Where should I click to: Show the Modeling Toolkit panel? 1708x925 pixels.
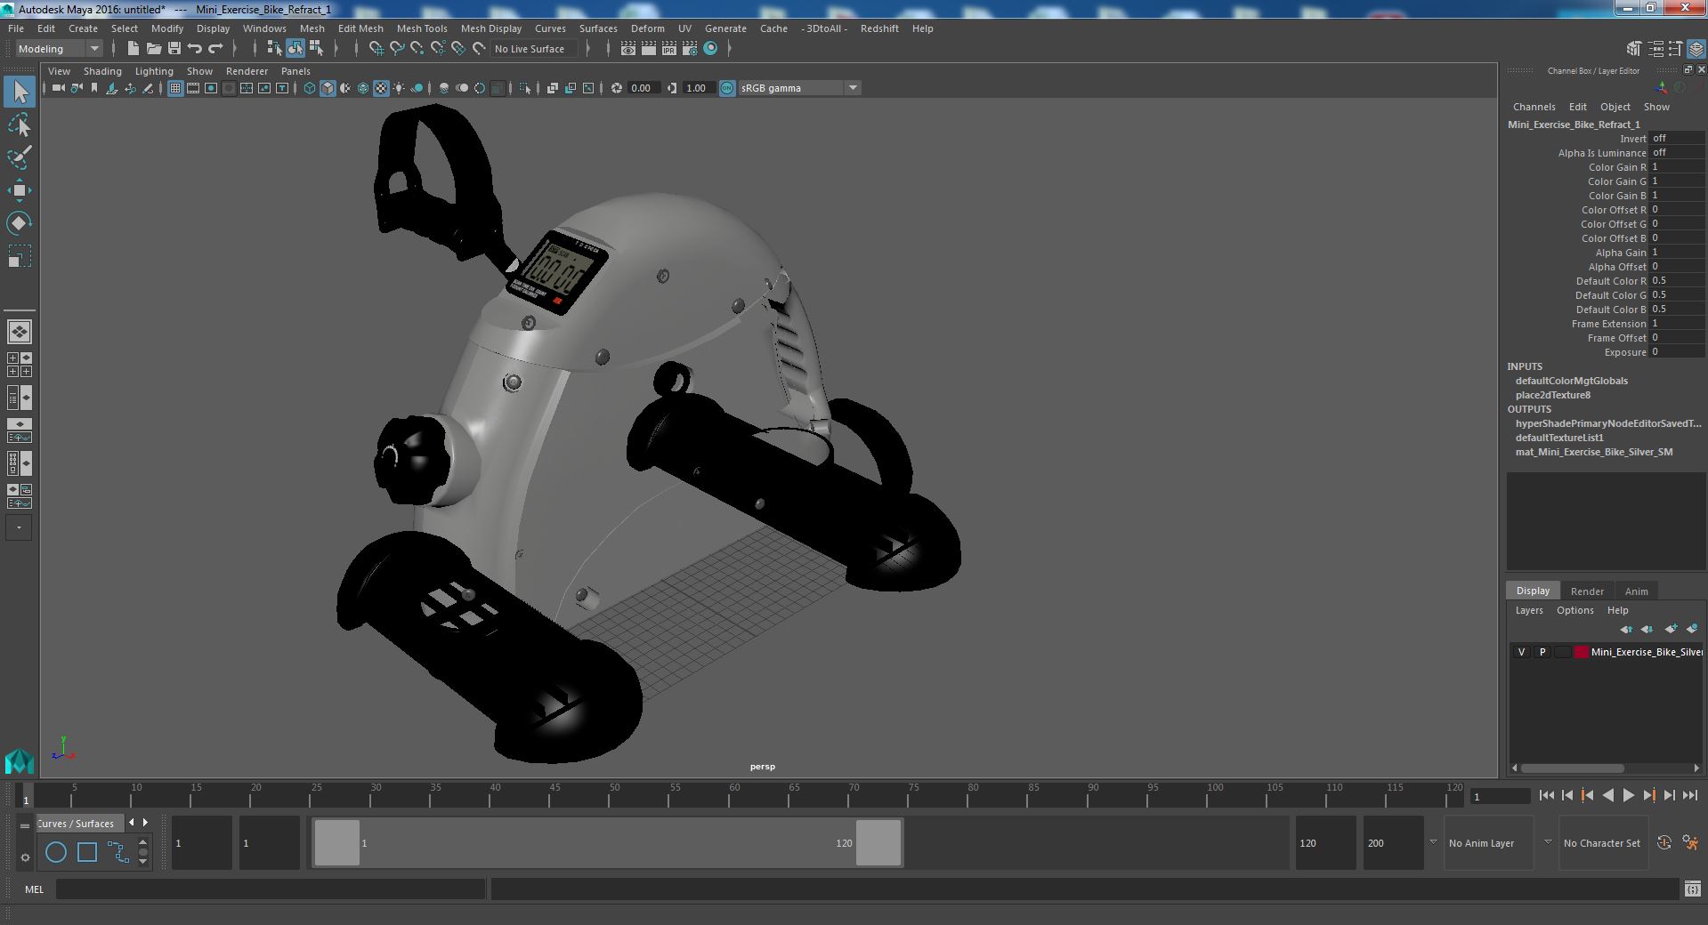[x=1634, y=49]
